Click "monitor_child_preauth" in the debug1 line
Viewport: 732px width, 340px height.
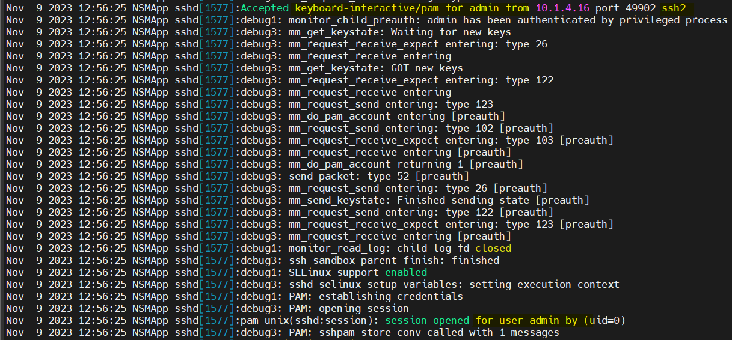(352, 20)
